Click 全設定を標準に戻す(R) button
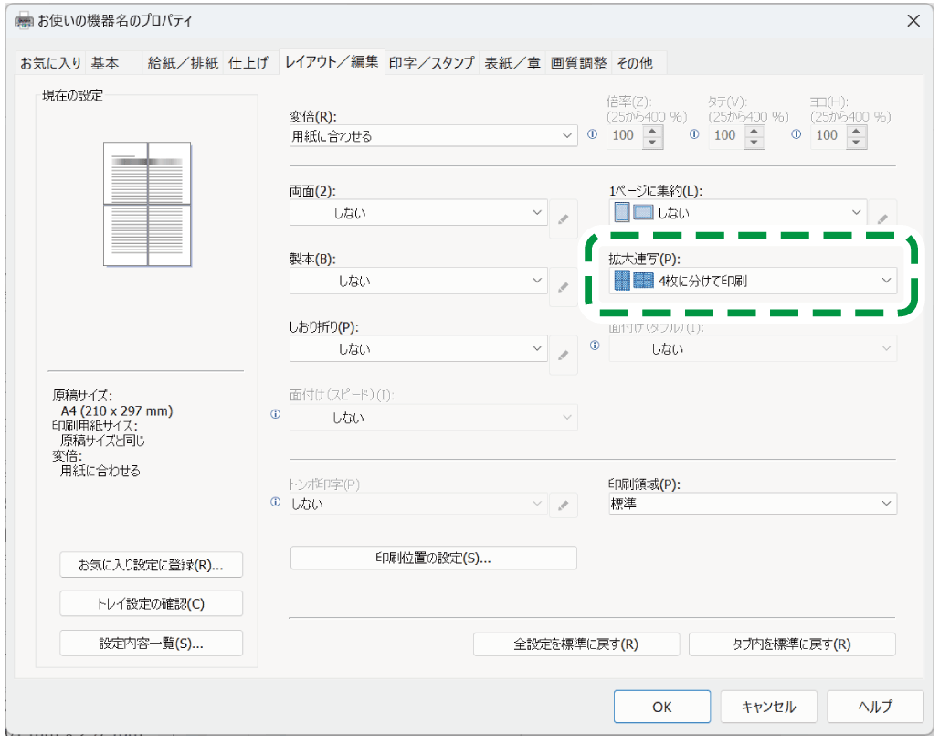Screen dimensions: 939x745 [x=576, y=644]
